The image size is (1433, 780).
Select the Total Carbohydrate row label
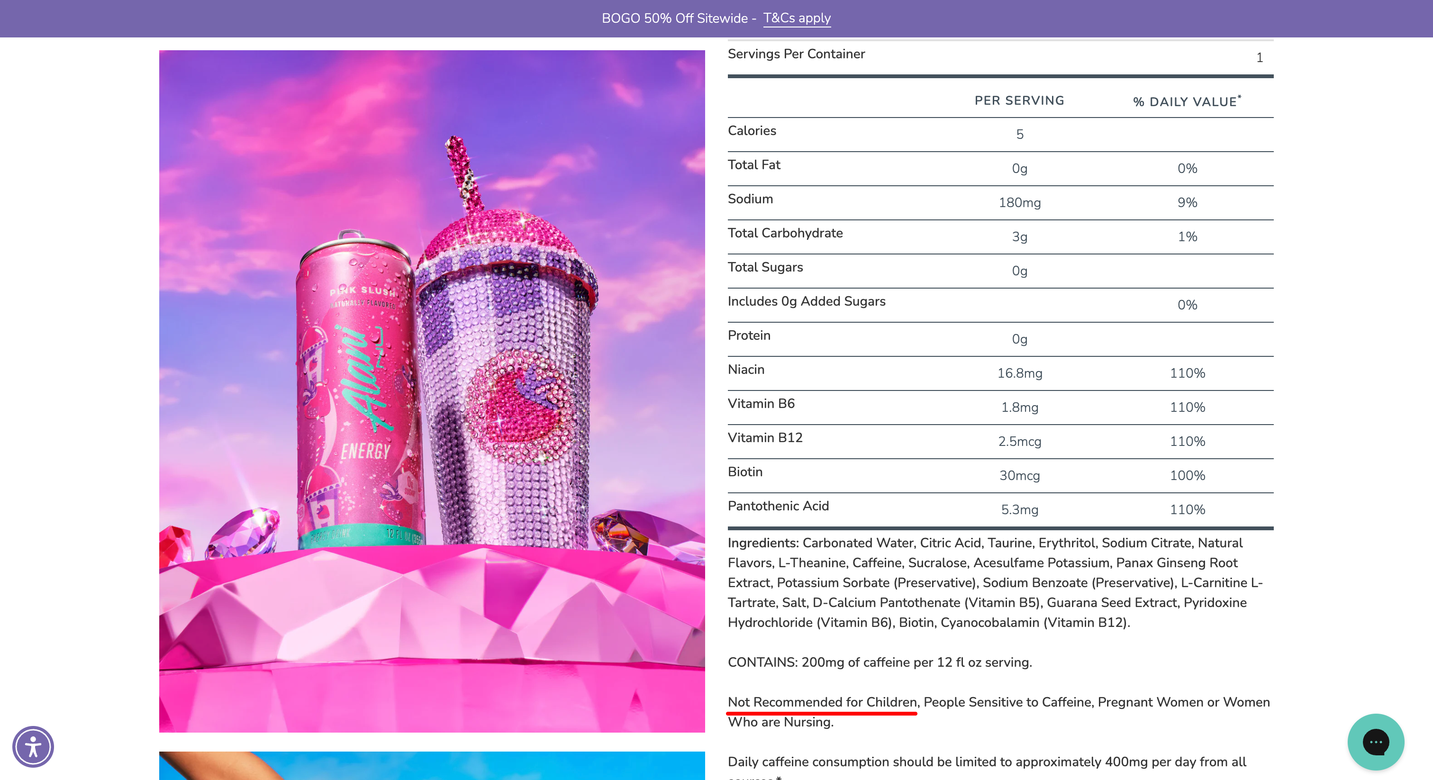click(785, 233)
